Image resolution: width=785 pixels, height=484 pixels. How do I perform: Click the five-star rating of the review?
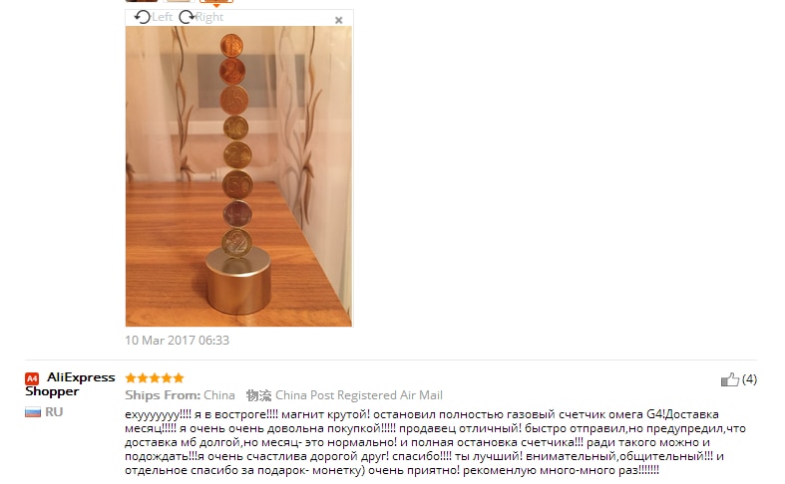click(155, 378)
